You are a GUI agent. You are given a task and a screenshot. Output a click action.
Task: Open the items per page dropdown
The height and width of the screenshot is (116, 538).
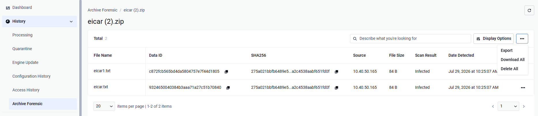[104, 106]
